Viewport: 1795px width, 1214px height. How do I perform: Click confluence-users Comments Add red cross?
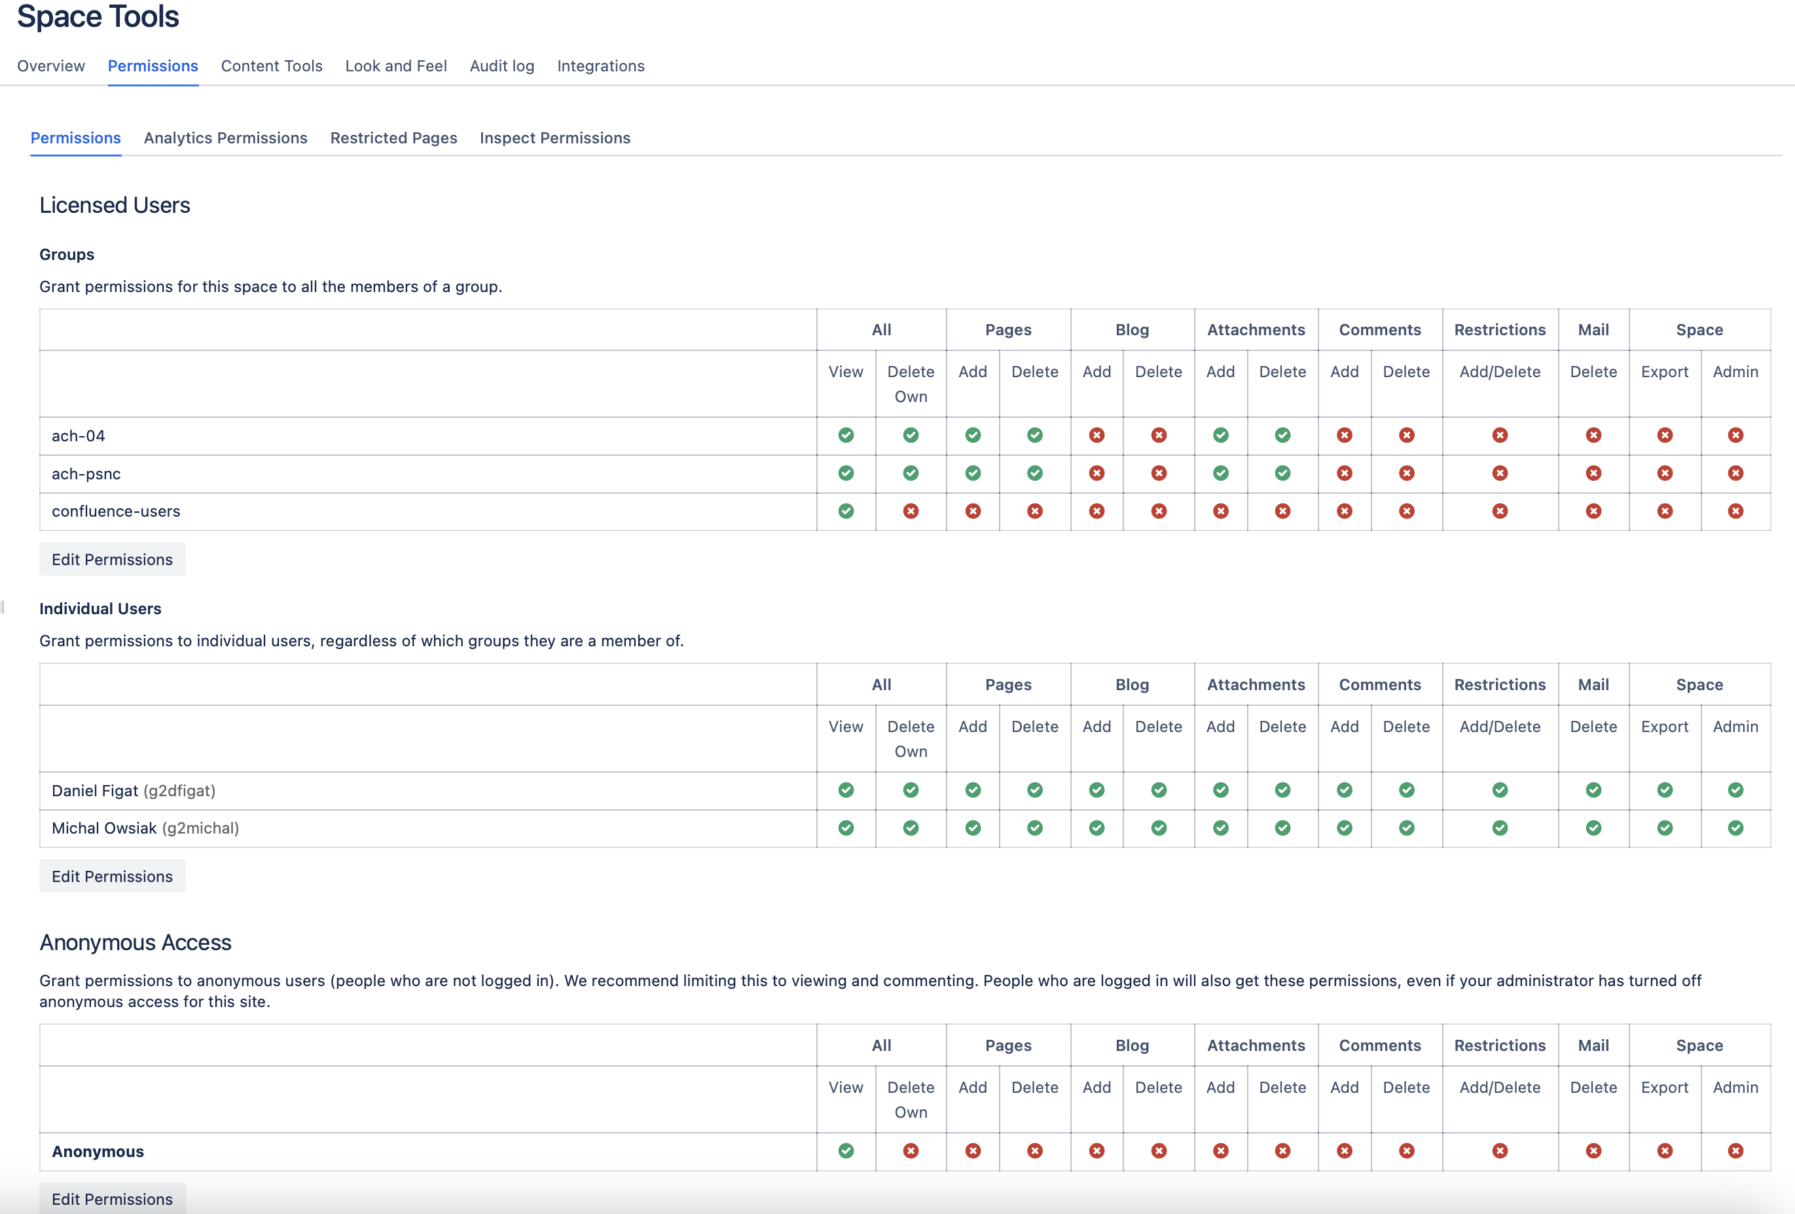pos(1344,511)
